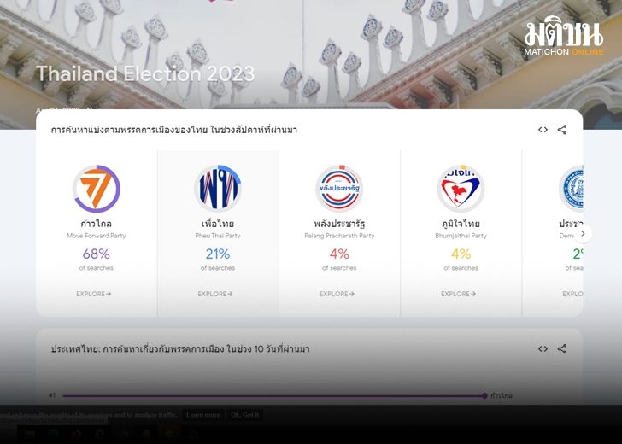The image size is (622, 444).
Task: Click the เพื่อไทย party name
Action: point(218,224)
